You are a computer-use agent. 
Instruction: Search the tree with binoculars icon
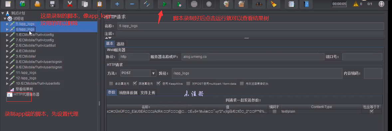(259, 4)
